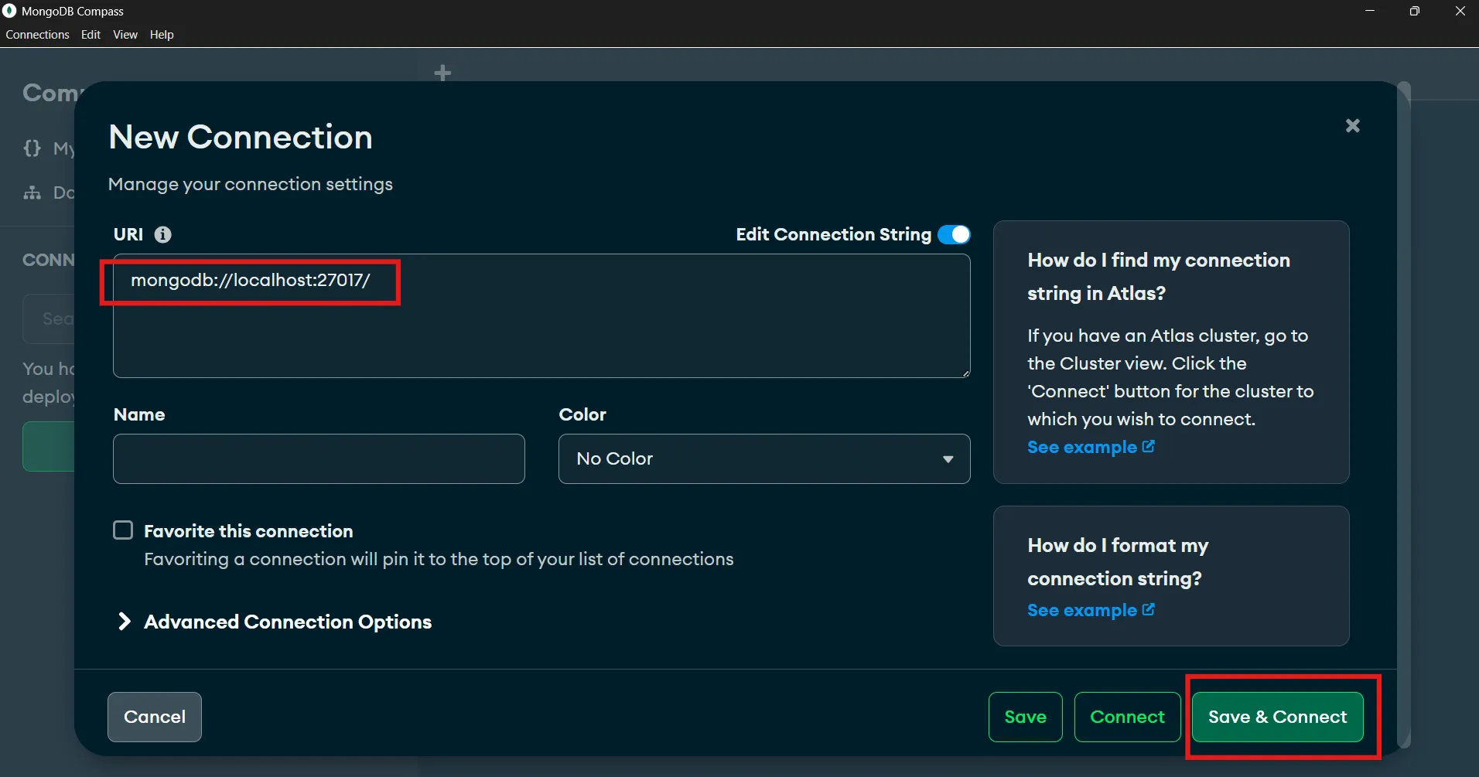Image resolution: width=1479 pixels, height=777 pixels.
Task: Check Favorite this connection checkbox
Action: point(123,530)
